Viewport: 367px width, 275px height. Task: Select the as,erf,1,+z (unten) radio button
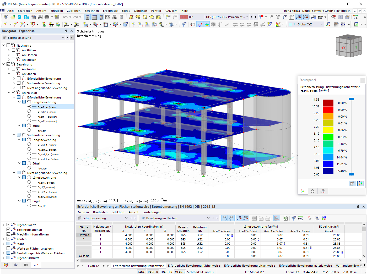tap(29, 116)
